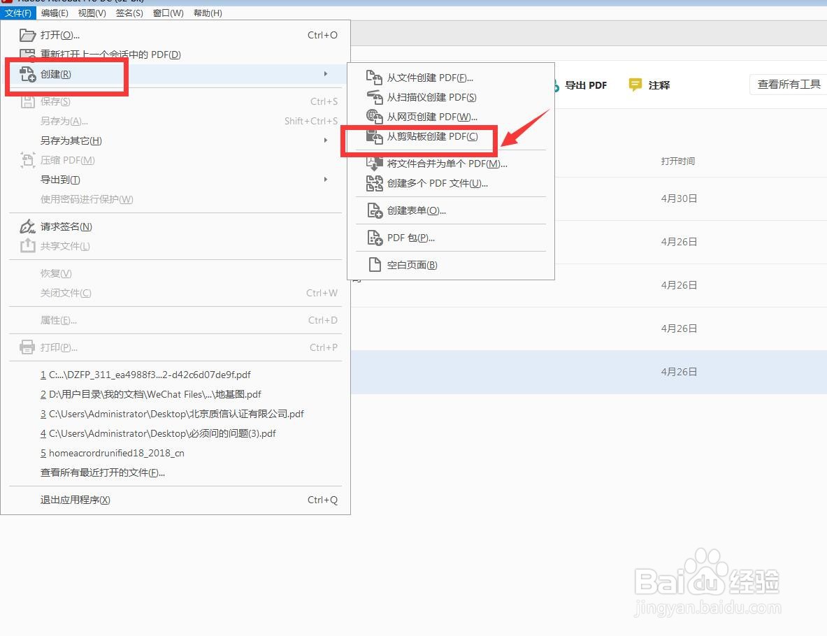This screenshot has height=636, width=827.
Task: Click the reopen last session PDF icon
Action: pos(27,53)
